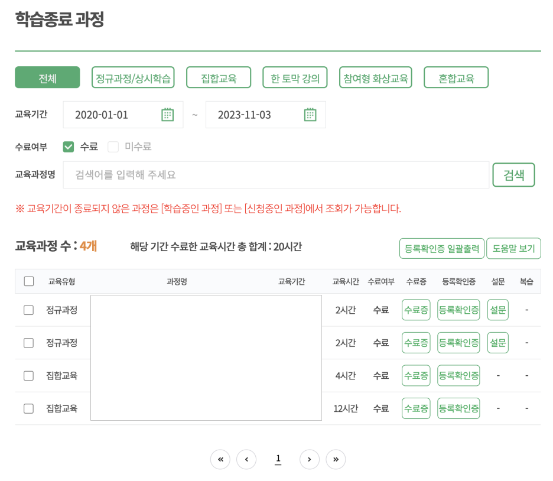Click the end date field 2023-11-03
This screenshot has height=481, width=553.
click(265, 115)
